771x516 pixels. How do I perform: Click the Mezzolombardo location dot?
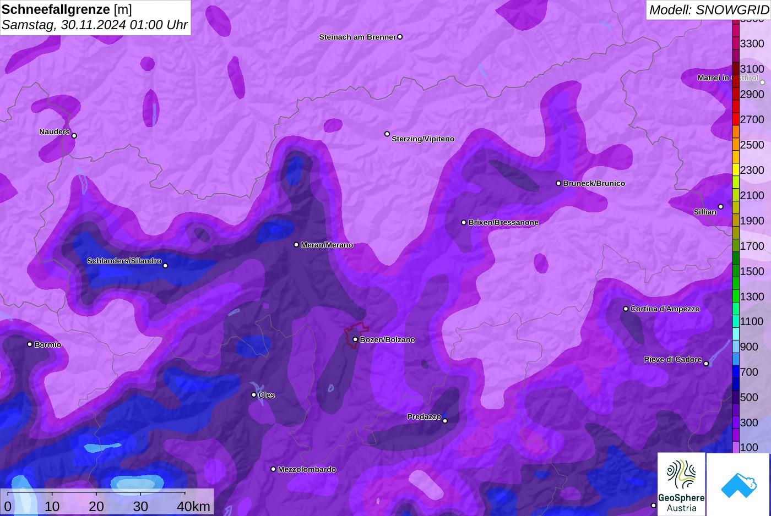pos(273,469)
